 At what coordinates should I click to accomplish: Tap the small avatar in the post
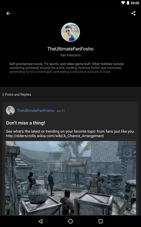[x=10, y=110]
